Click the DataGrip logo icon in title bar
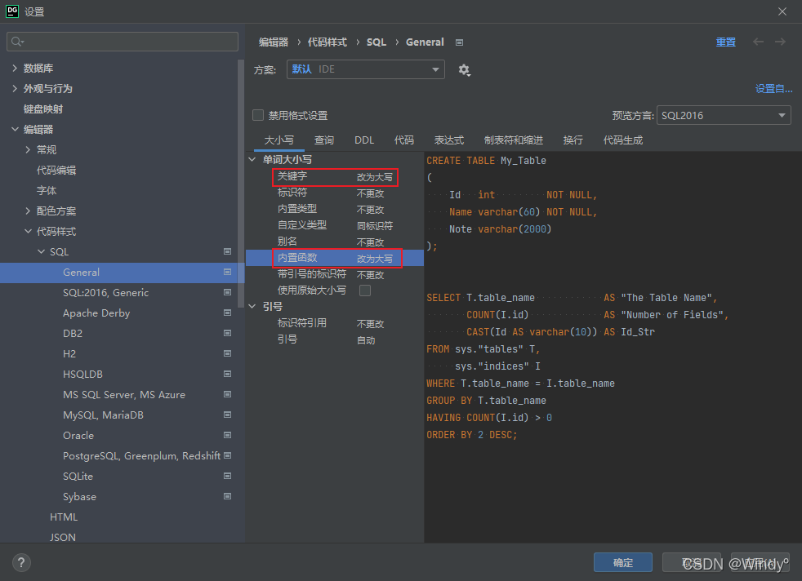The width and height of the screenshot is (802, 581). click(11, 11)
